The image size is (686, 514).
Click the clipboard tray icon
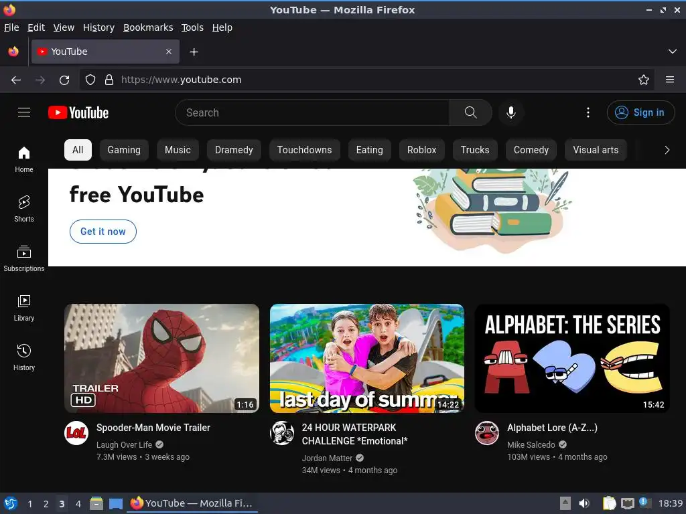(x=609, y=503)
